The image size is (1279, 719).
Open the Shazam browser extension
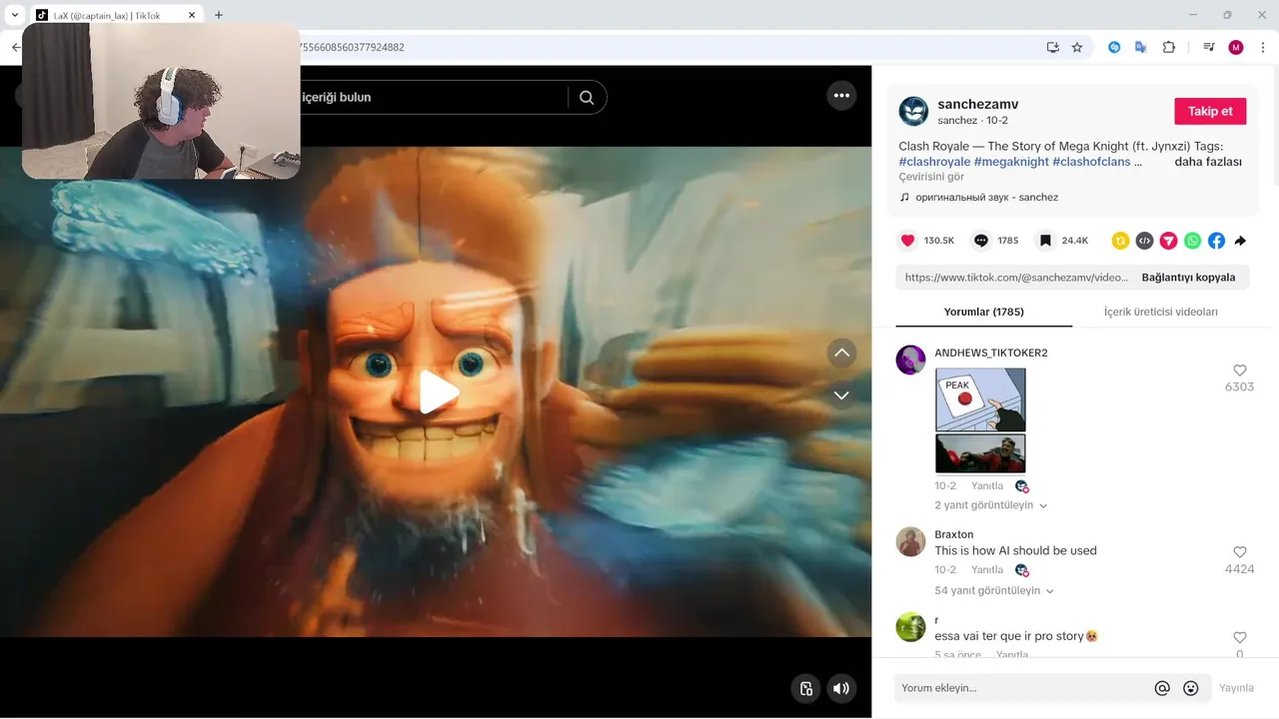(1114, 47)
